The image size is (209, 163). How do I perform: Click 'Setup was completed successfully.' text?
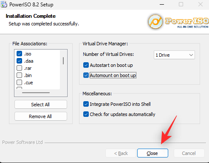pyautogui.click(x=44, y=24)
